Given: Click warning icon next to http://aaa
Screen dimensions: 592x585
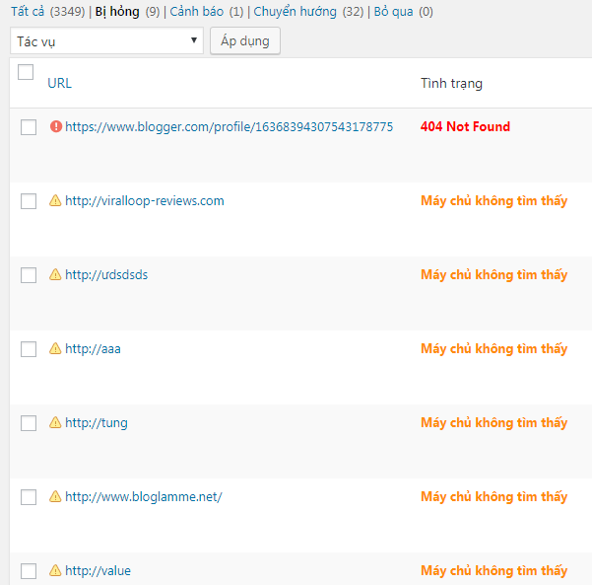Looking at the screenshot, I should point(55,349).
